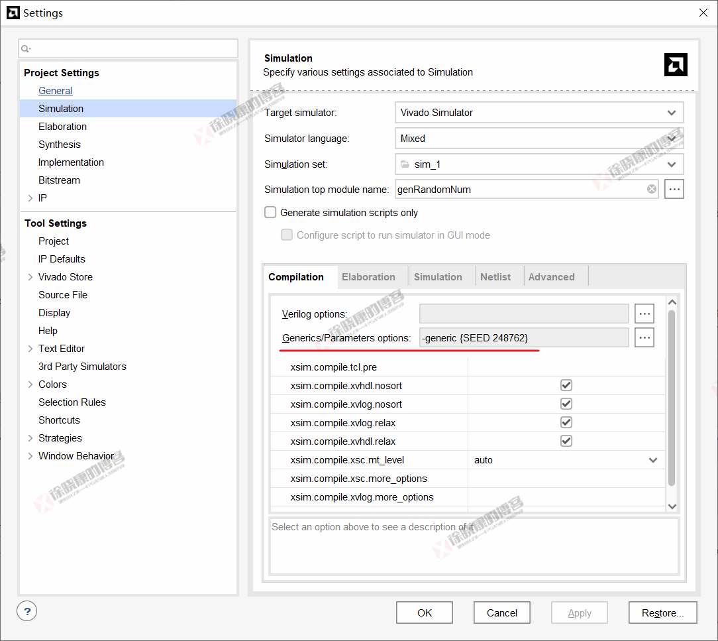
Task: Enable Generate simulation scripts only
Action: (270, 213)
